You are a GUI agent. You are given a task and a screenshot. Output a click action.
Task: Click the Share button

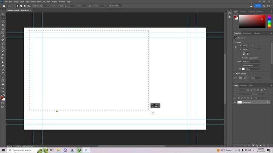coord(258,6)
